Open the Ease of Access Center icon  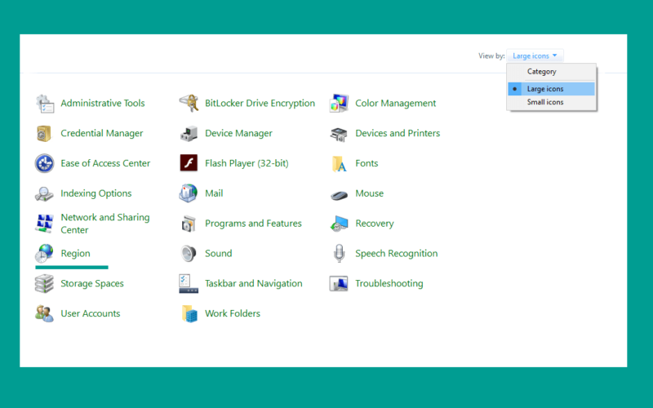pyautogui.click(x=45, y=163)
